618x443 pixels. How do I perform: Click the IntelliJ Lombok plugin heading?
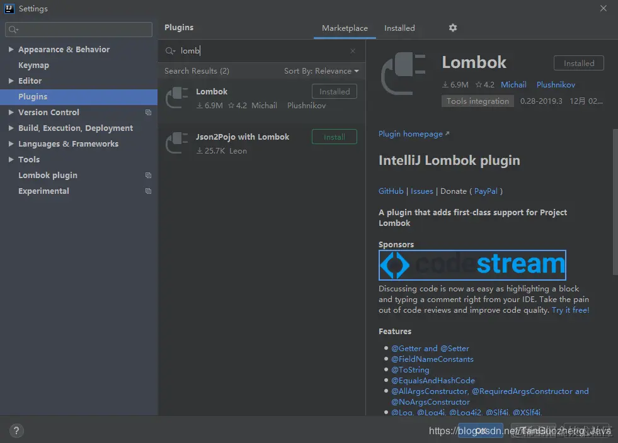(x=449, y=160)
